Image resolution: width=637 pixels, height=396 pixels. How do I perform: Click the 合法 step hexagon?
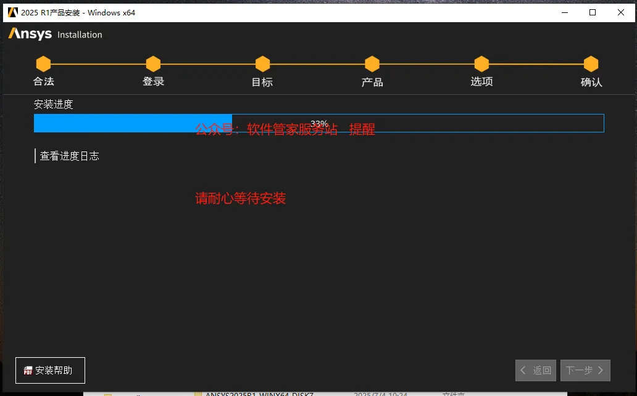pyautogui.click(x=43, y=63)
